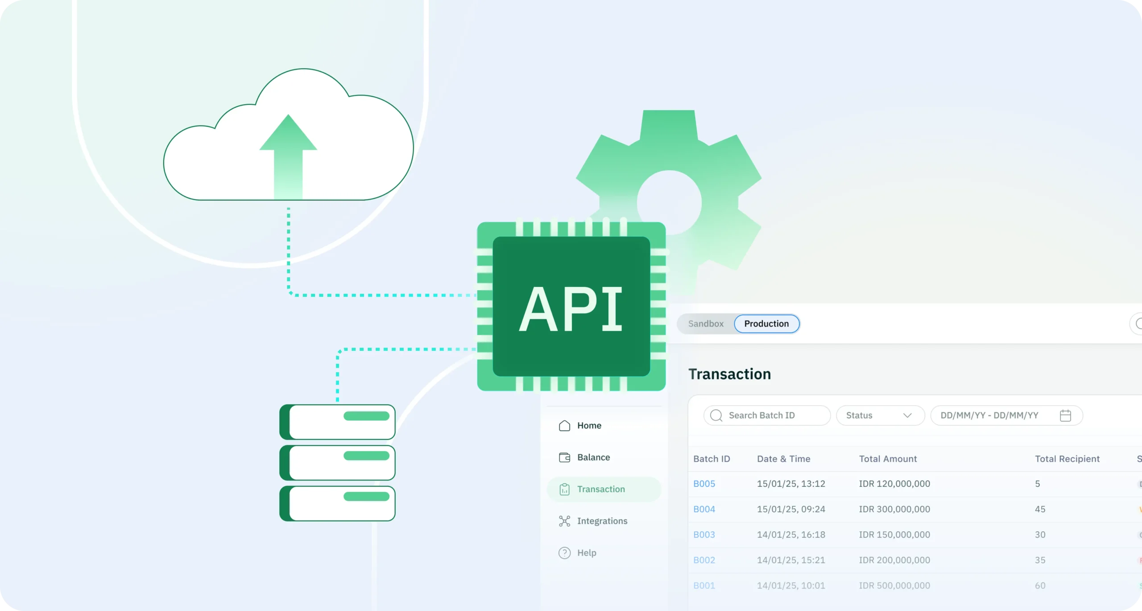Open the DD/MM/YY date range picker
This screenshot has height=611, width=1142.
pyautogui.click(x=1006, y=415)
